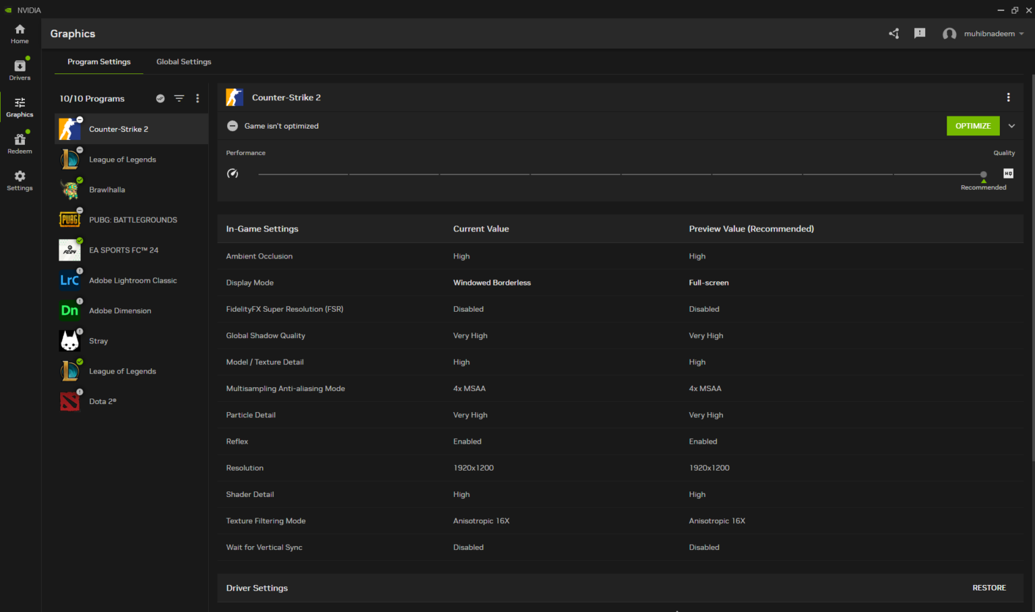This screenshot has width=1035, height=612.
Task: Switch to the Global Settings tab
Action: [183, 62]
